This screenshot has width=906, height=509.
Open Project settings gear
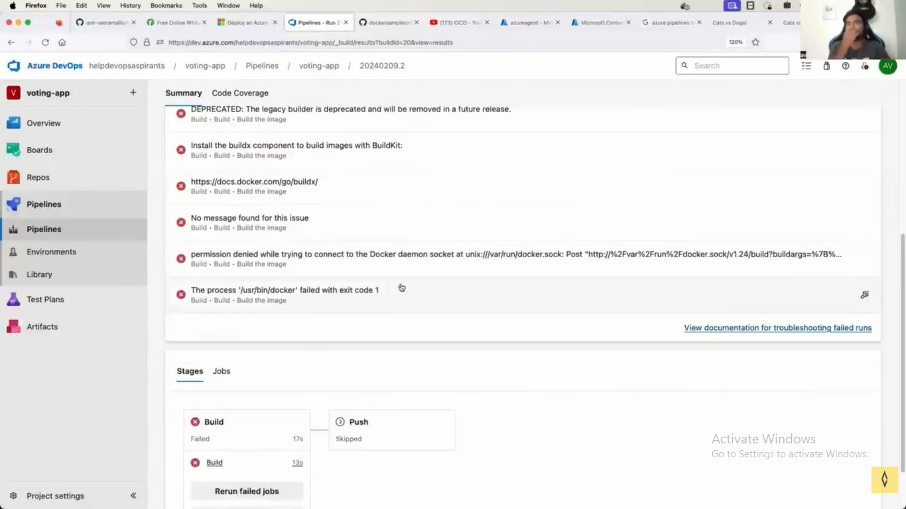coord(13,496)
